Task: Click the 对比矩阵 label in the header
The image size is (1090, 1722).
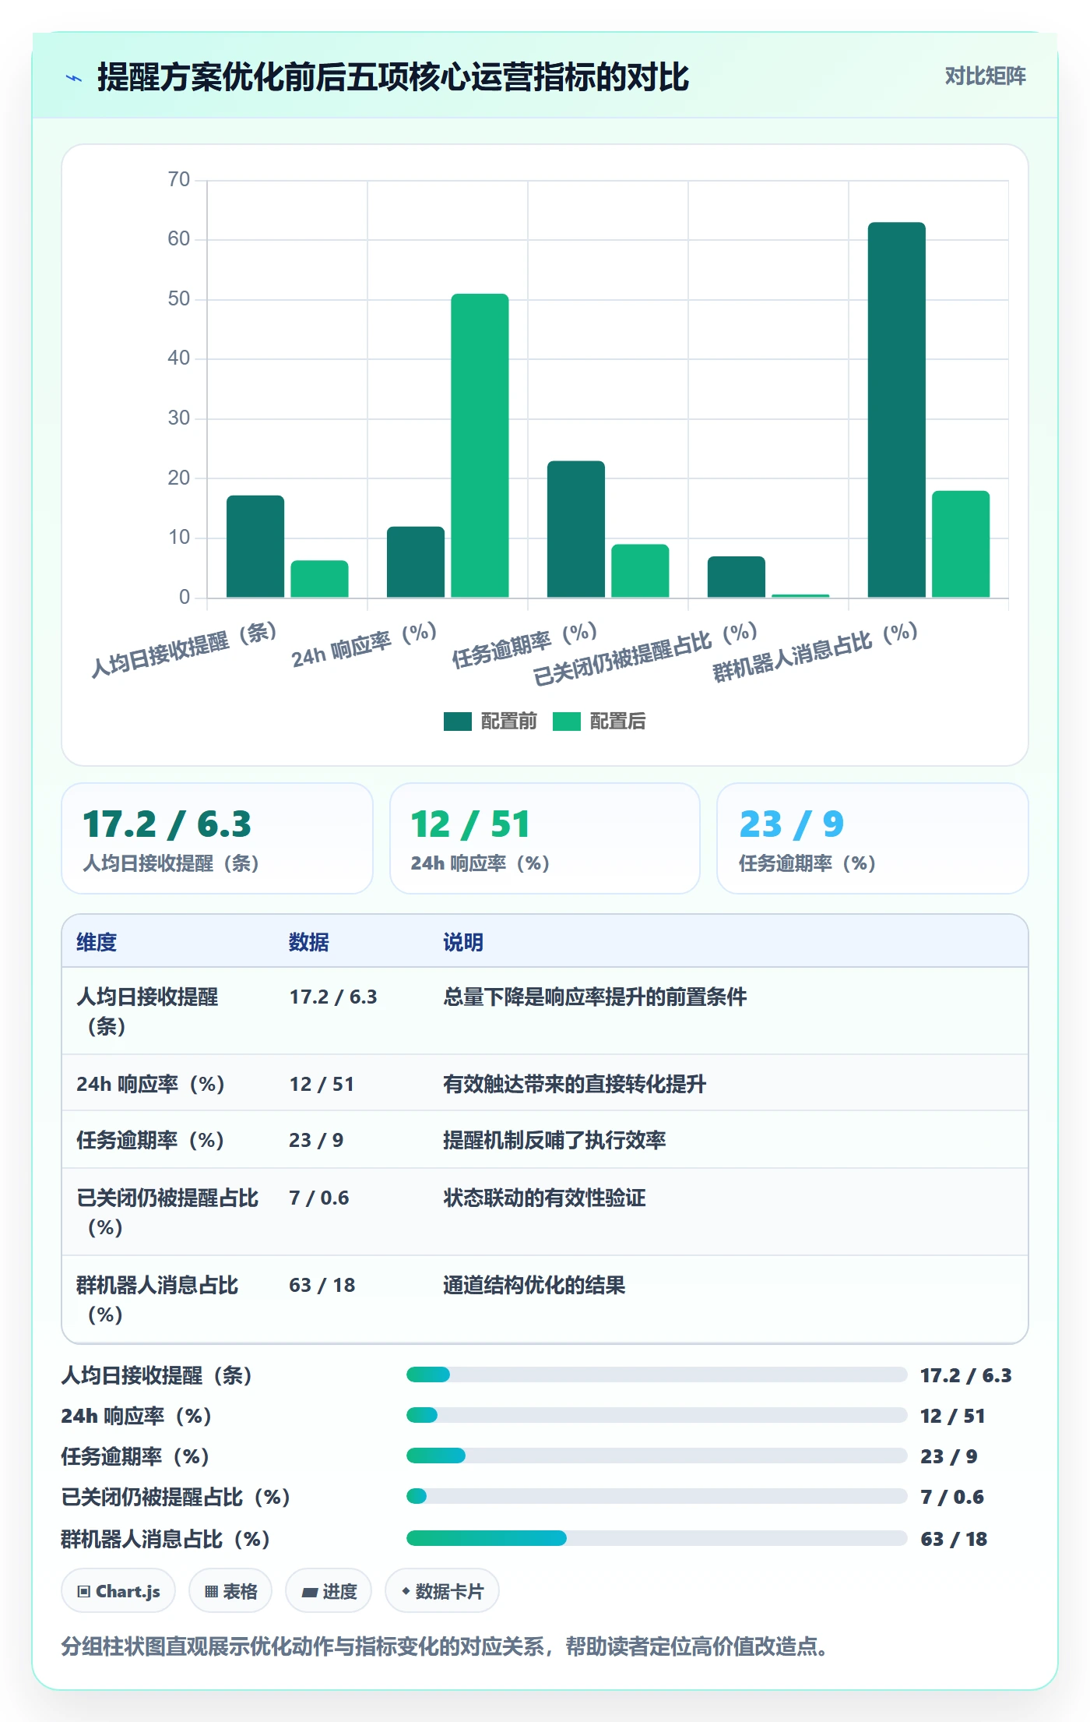Action: 985,76
